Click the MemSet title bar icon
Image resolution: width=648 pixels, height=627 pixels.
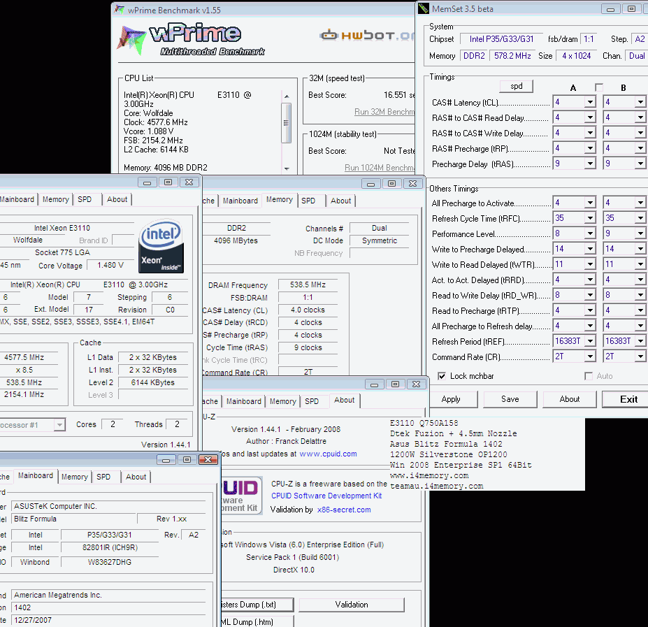pos(424,8)
